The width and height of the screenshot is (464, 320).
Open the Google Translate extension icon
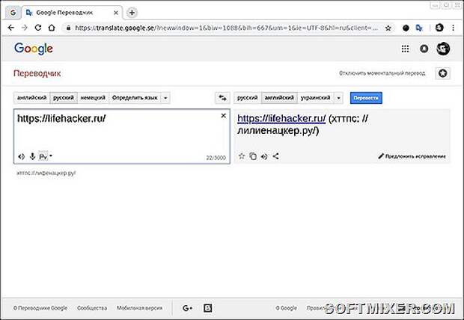coord(419,28)
